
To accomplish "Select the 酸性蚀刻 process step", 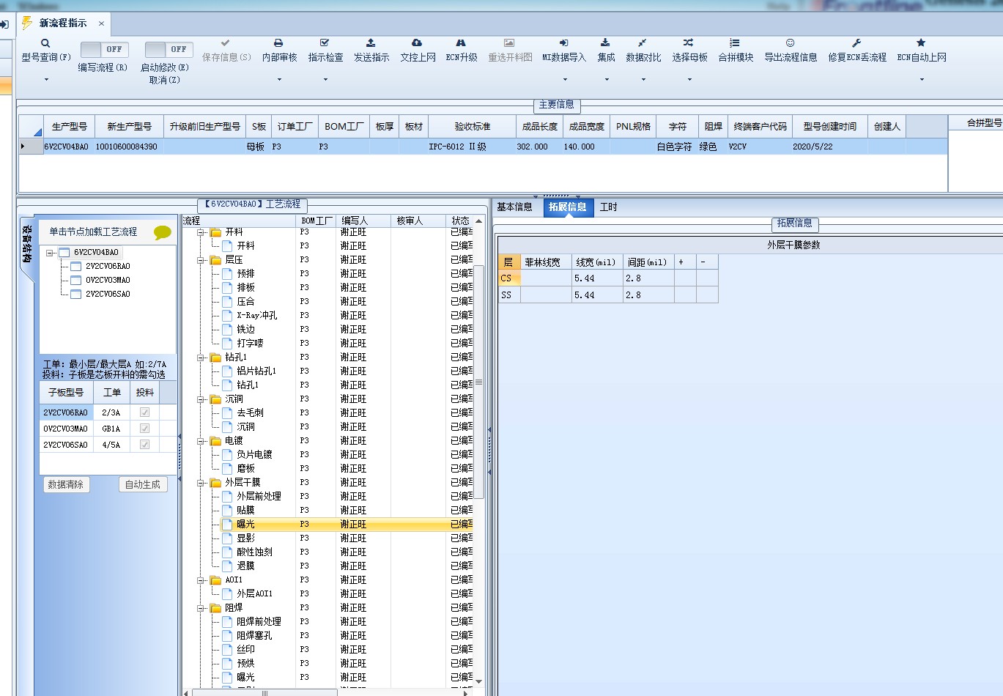I will pos(254,552).
